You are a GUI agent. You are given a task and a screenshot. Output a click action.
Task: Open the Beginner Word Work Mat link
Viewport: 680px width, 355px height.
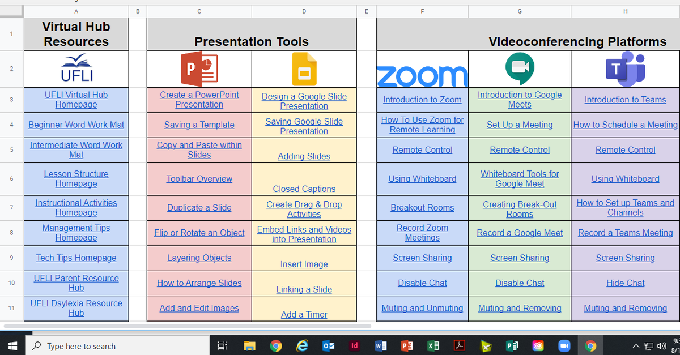(76, 125)
